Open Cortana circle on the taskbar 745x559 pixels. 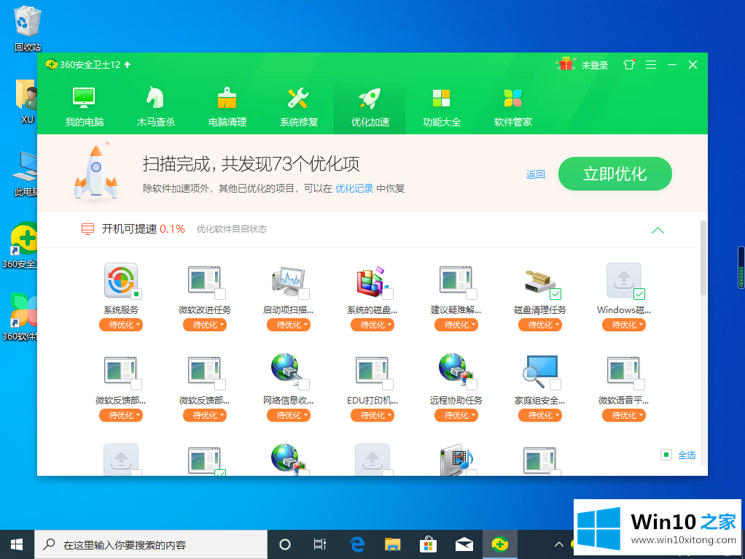click(x=284, y=544)
